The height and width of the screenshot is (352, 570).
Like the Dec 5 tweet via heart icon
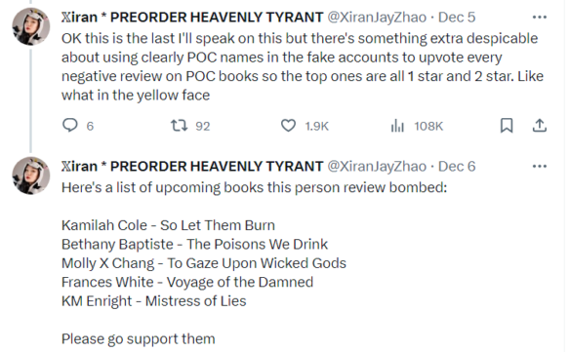(x=288, y=126)
